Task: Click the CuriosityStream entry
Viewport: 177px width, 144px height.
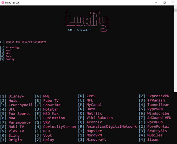Action: (x=55, y=127)
